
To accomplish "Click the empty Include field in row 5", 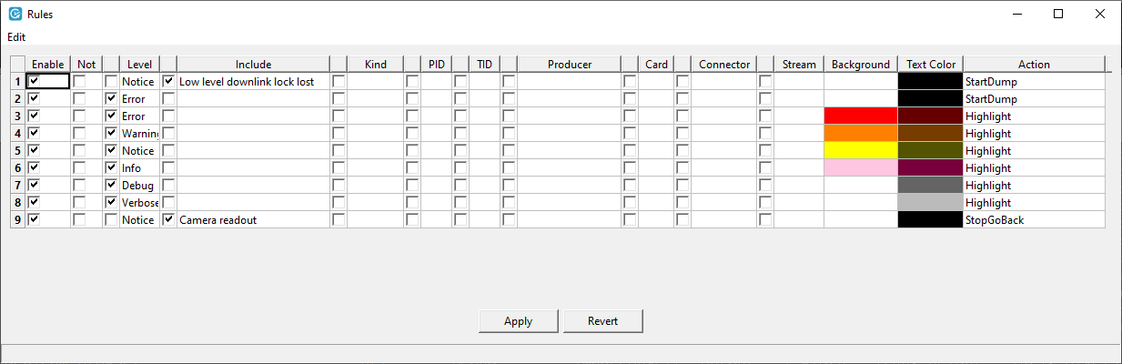I will 253,151.
